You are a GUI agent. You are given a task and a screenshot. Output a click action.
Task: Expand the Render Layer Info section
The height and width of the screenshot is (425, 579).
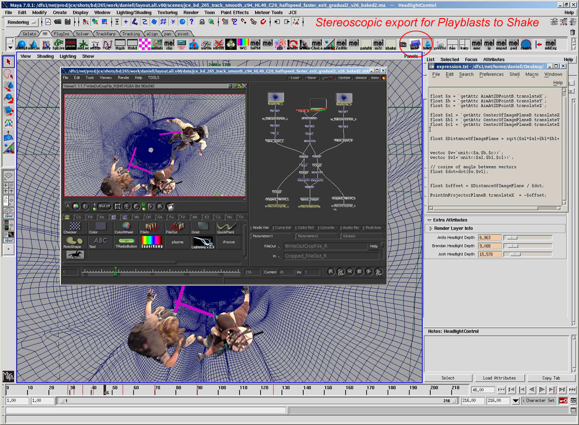pyautogui.click(x=431, y=228)
